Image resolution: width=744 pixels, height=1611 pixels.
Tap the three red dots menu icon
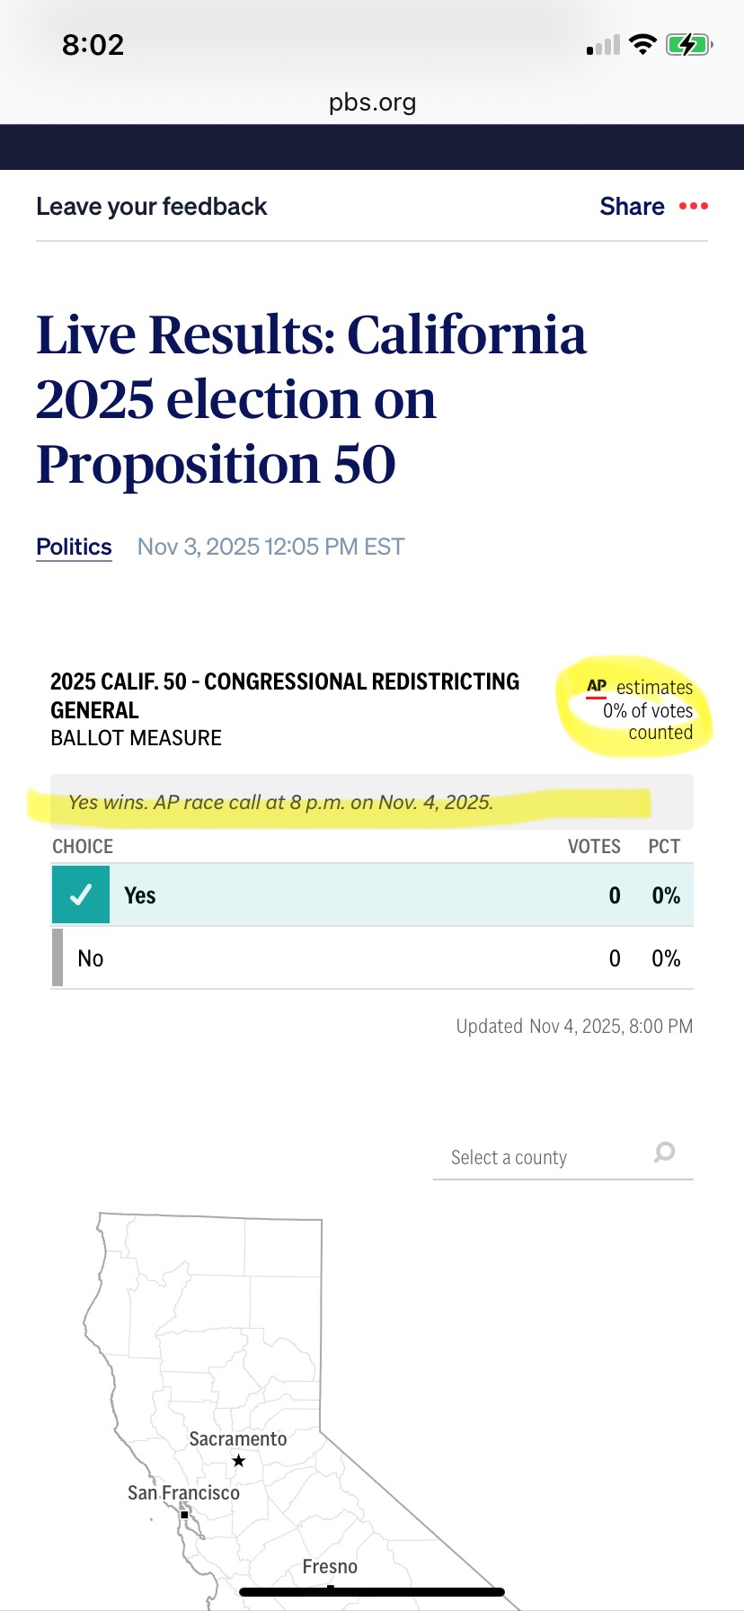(693, 207)
